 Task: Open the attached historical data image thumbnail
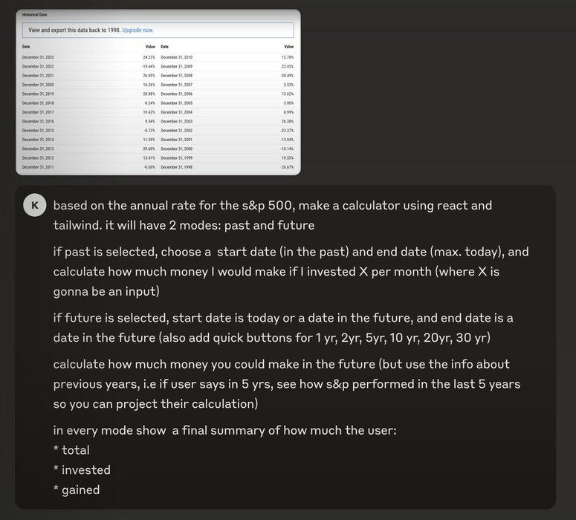coord(158,92)
